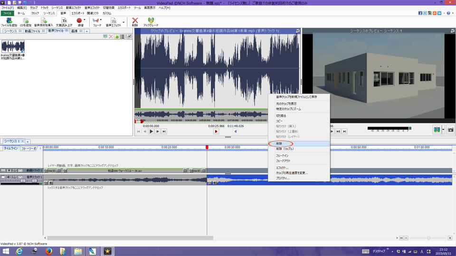Step to the next frame in clip preview
The width and height of the screenshot is (456, 256).
(158, 131)
